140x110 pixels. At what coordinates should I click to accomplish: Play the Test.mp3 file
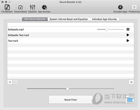128,40
